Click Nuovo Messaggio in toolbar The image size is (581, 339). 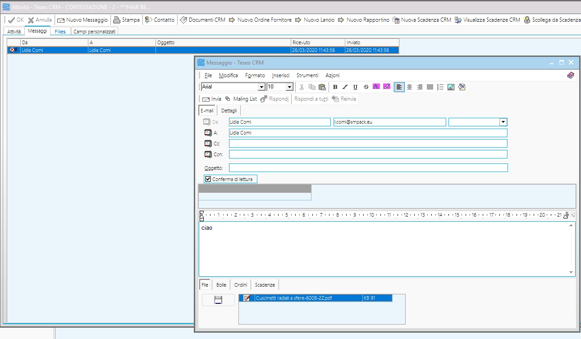point(82,20)
